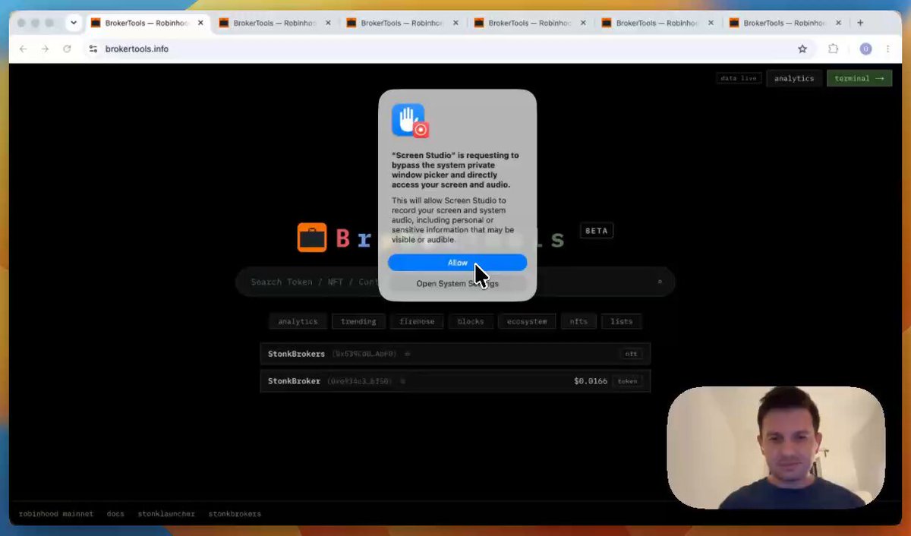Image resolution: width=911 pixels, height=536 pixels.
Task: Select the trending chip
Action: [x=358, y=321]
